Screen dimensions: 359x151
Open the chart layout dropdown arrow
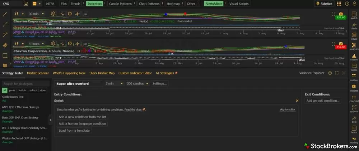tap(40, 4)
